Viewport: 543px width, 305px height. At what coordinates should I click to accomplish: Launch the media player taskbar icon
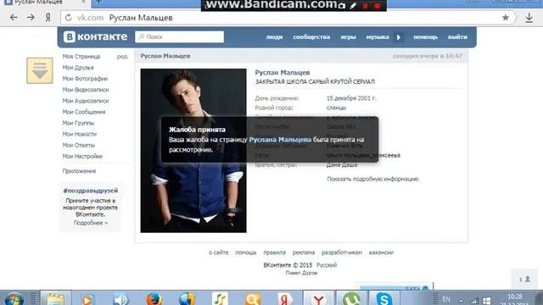click(87, 299)
